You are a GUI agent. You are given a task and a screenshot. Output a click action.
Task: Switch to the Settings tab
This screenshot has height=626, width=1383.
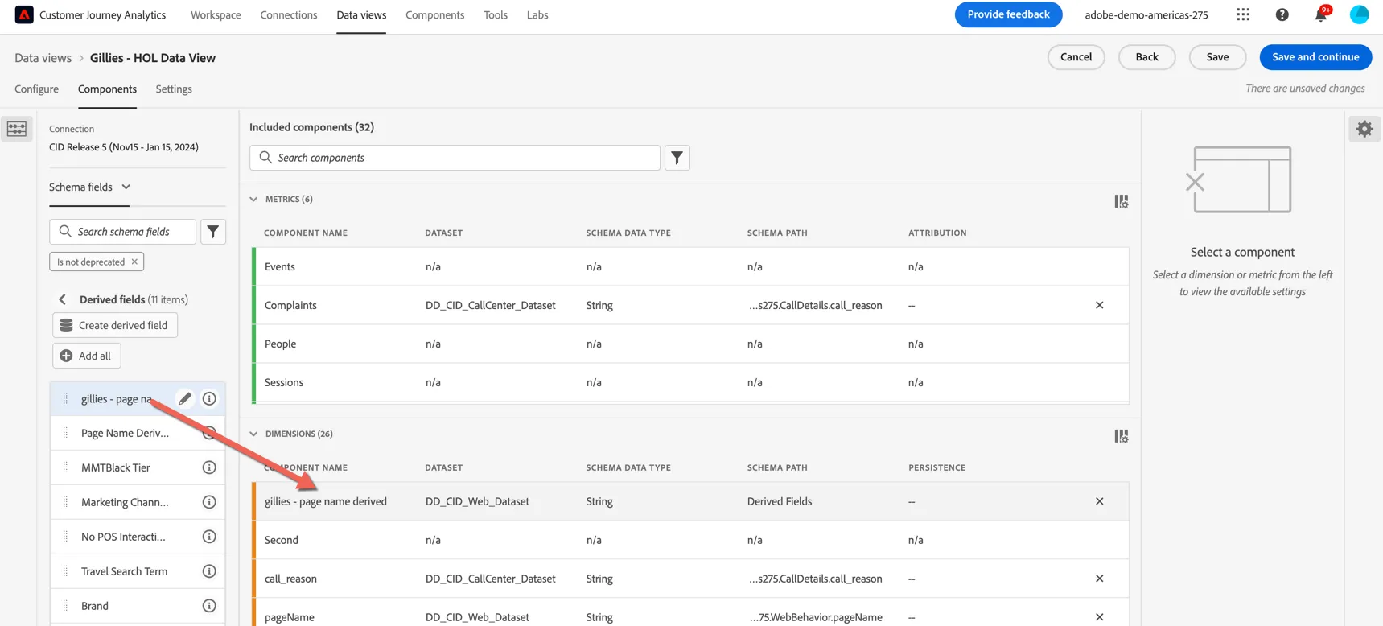click(174, 89)
